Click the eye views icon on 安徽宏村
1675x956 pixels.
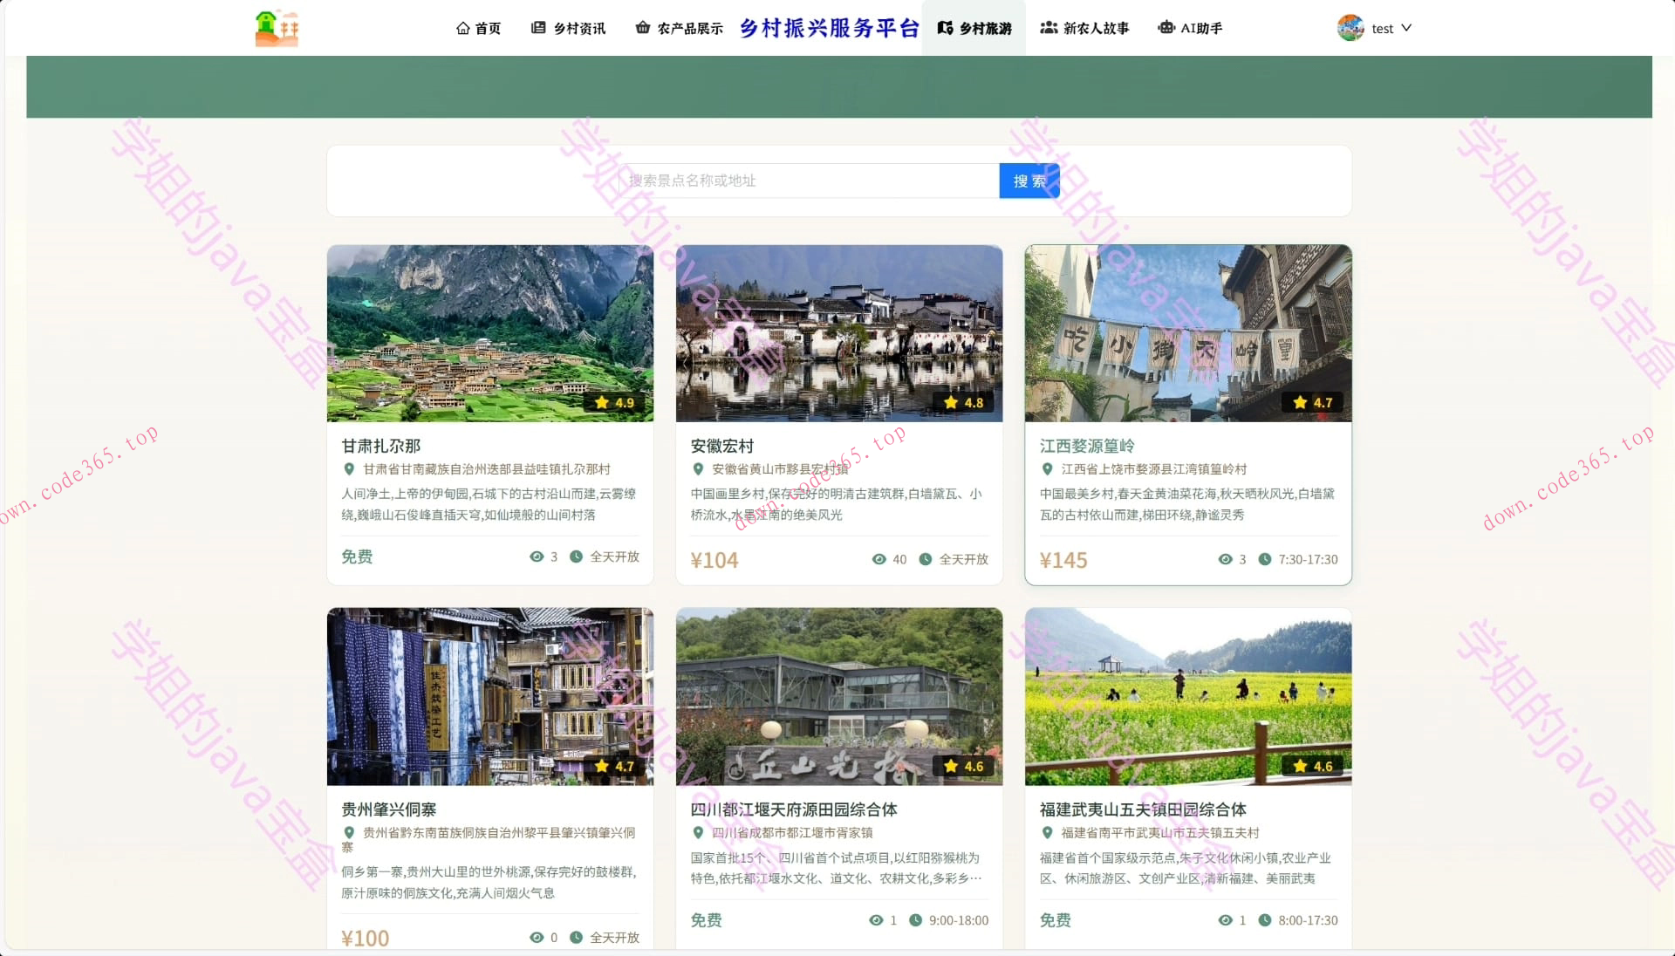pyautogui.click(x=879, y=559)
